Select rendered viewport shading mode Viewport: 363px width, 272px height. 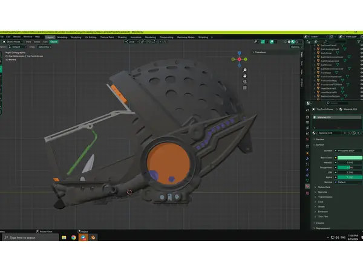(296, 42)
